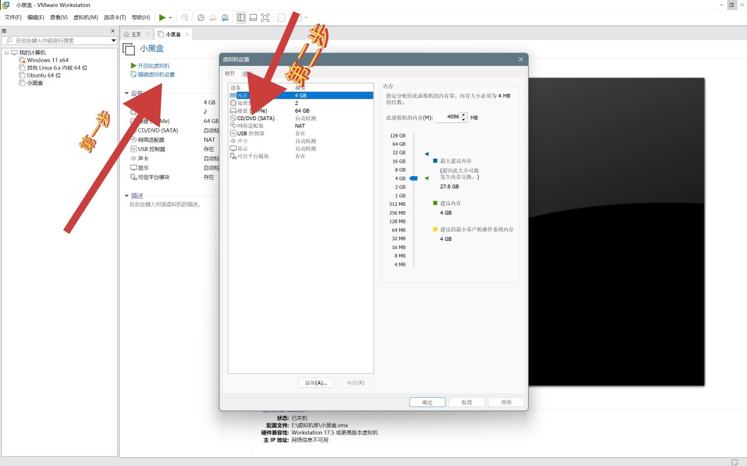Select the Ubuntu 64 位 virtual machine

(x=44, y=75)
